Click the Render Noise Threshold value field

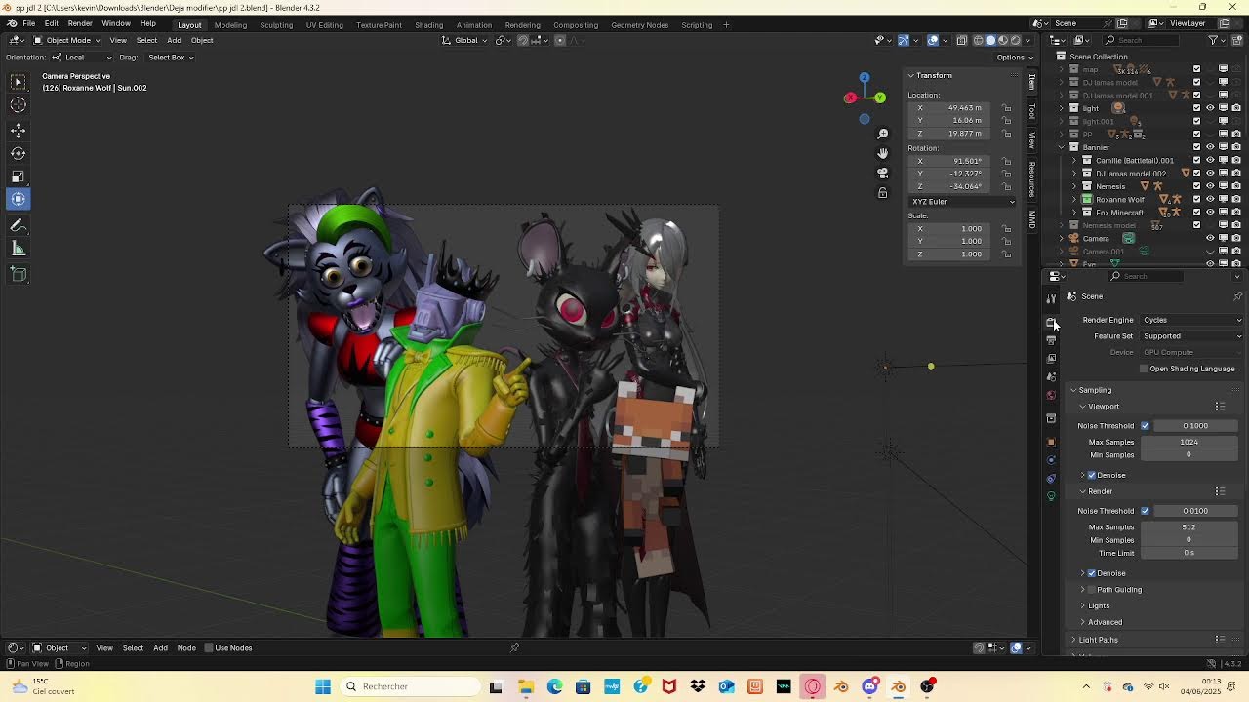1195,511
